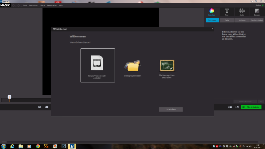
Task: Open the Effekte menu
Action: tap(42, 5)
